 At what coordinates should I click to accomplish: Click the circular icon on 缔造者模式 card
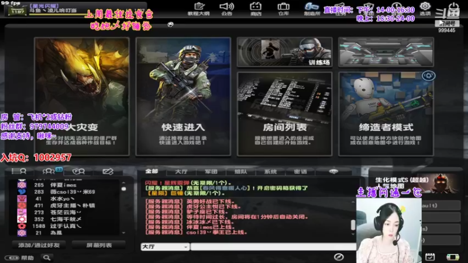point(428,76)
